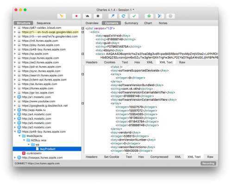Screen dimensions: 231x185
Task: Open the settings gear toolbar icon
Action: (170, 16)
